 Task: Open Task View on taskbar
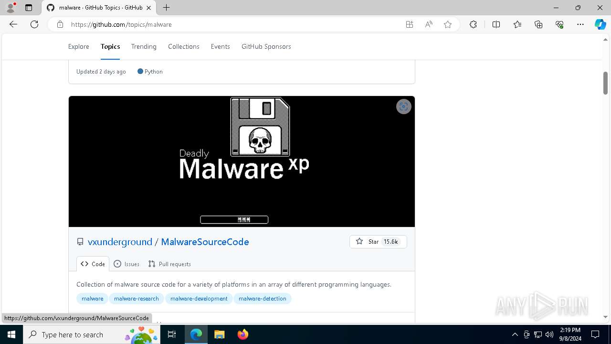click(172, 334)
